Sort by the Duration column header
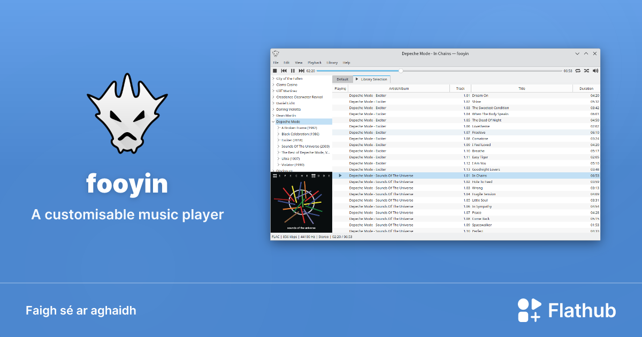This screenshot has width=642, height=337. [x=586, y=88]
